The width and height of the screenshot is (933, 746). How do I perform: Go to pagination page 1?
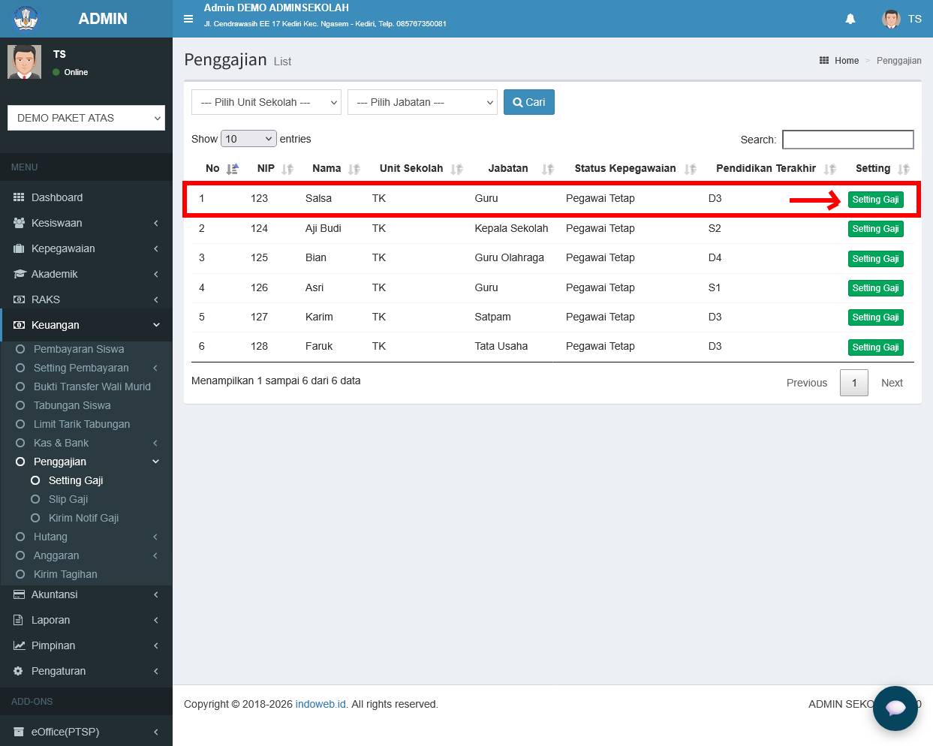[x=854, y=383]
